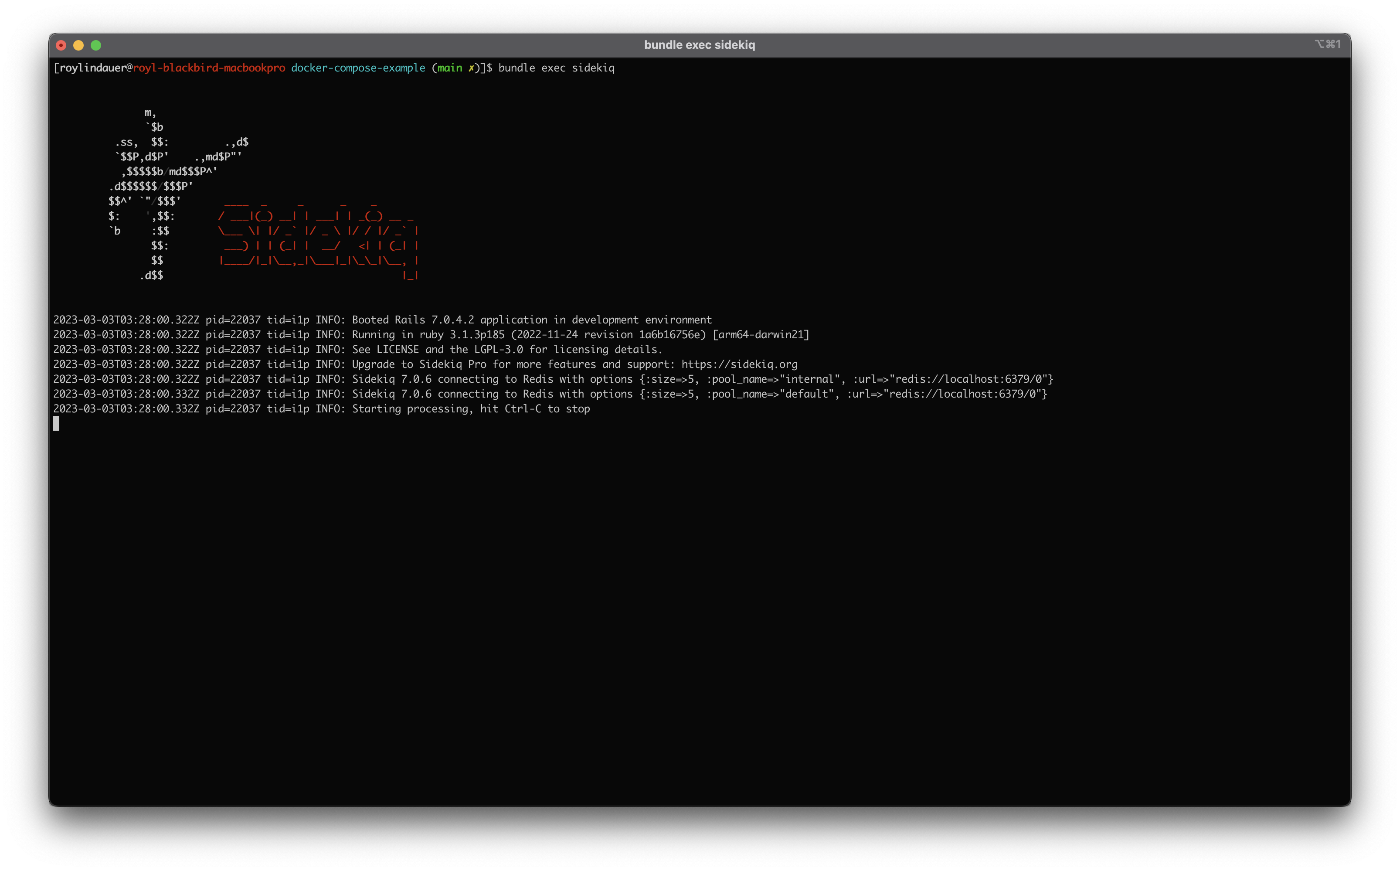Viewport: 1400px width, 871px height.
Task: Click the git branch 'main' in the prompt
Action: coord(449,68)
